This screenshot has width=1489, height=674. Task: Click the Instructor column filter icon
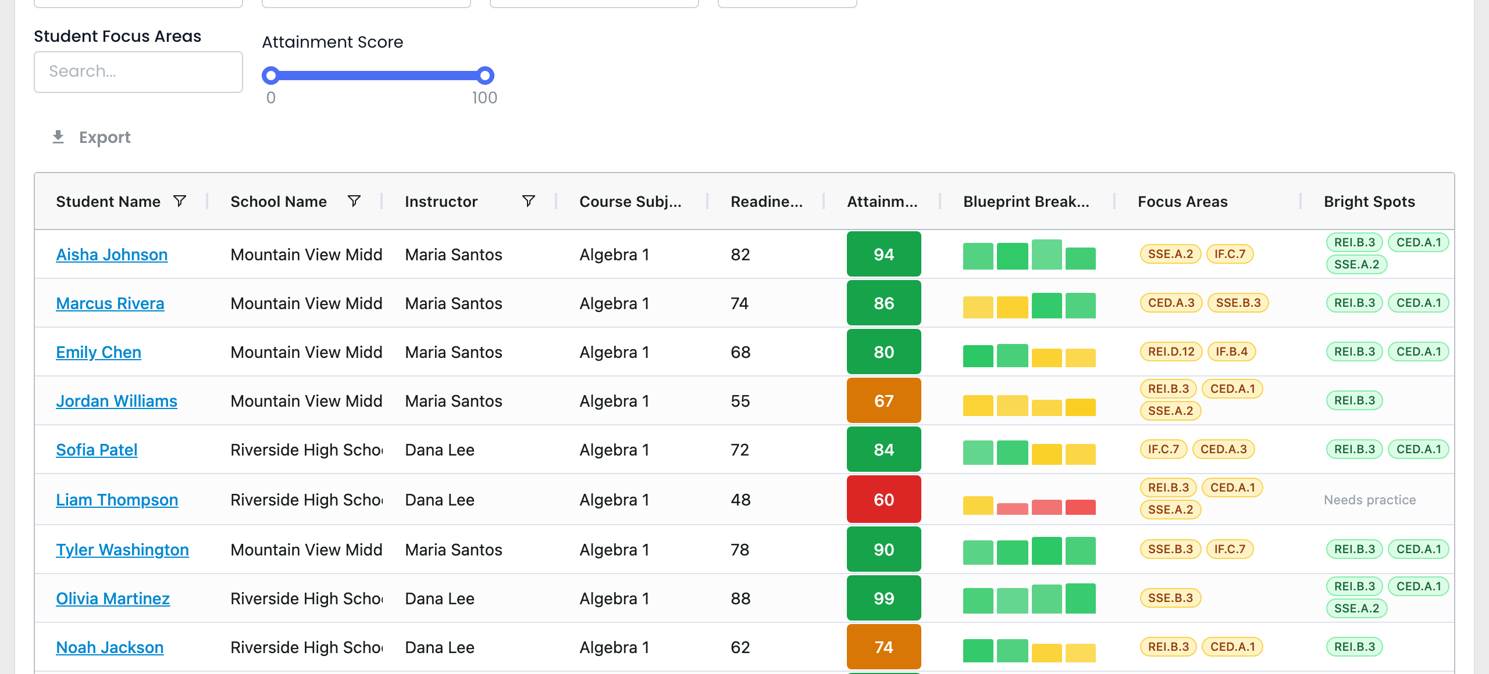coord(528,201)
